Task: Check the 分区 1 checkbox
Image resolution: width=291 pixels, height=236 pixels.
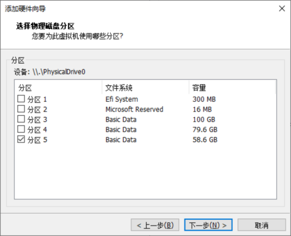Action: click(x=21, y=99)
